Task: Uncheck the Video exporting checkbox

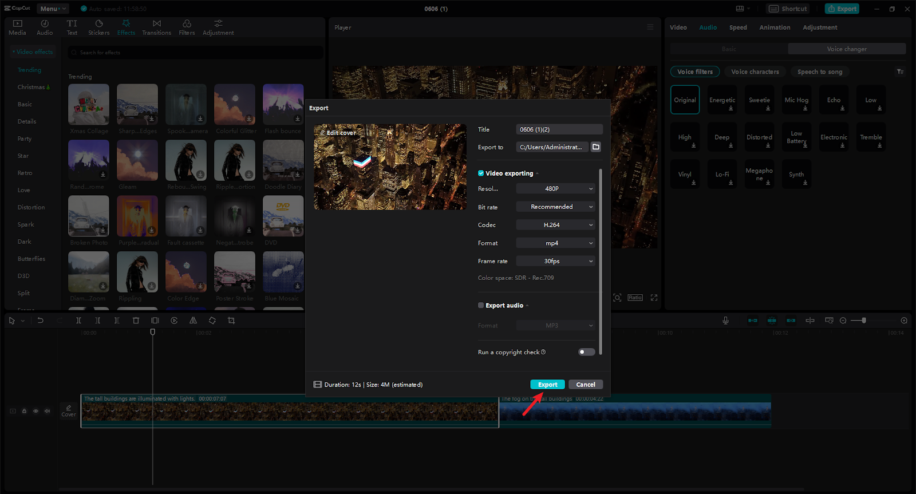Action: [481, 173]
